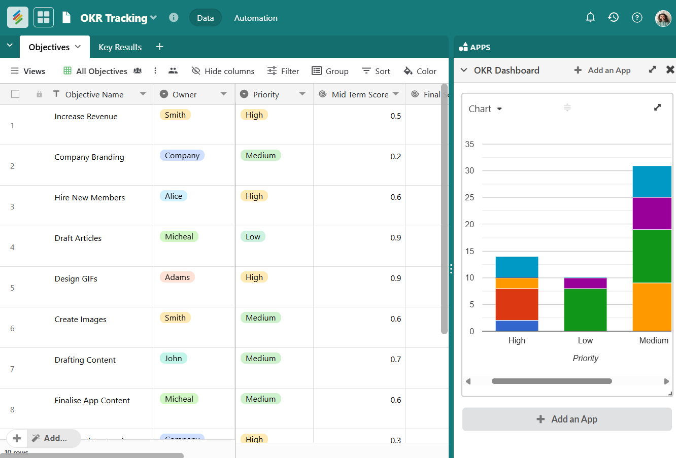Screen dimensions: 676x458
Task: Click the Finalise App Content cell
Action: pos(92,400)
